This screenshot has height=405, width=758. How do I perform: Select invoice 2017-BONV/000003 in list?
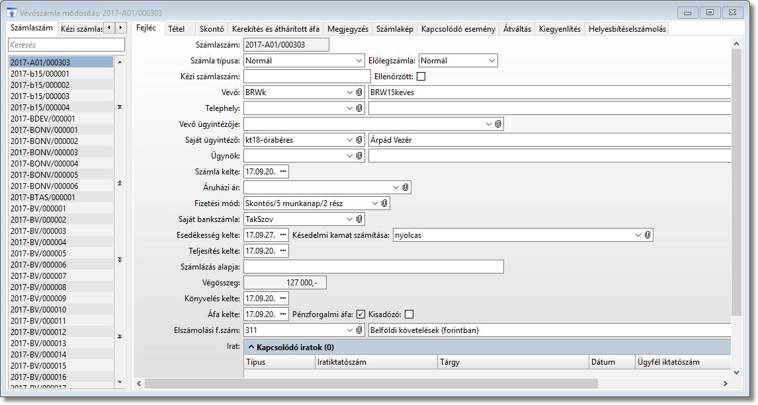pyautogui.click(x=61, y=152)
